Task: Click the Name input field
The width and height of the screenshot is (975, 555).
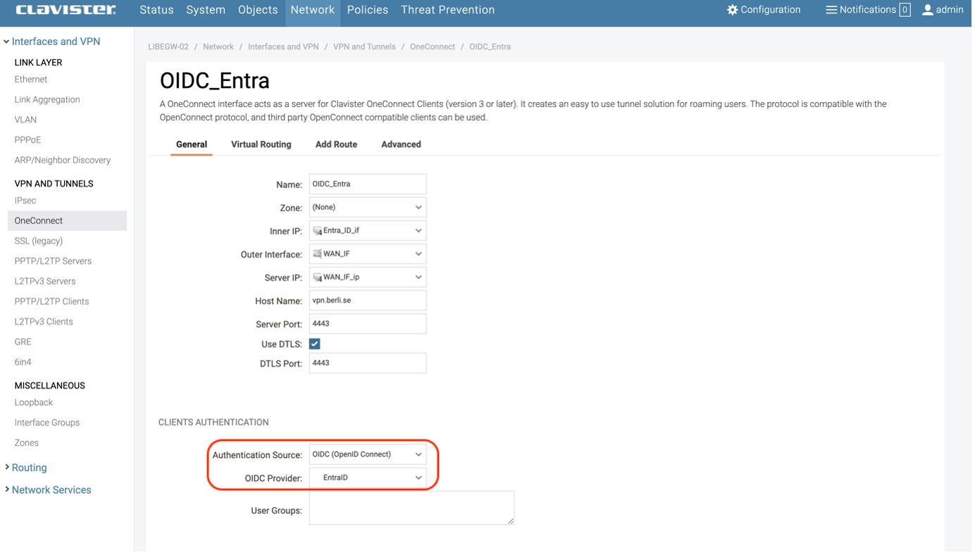Action: pos(368,184)
